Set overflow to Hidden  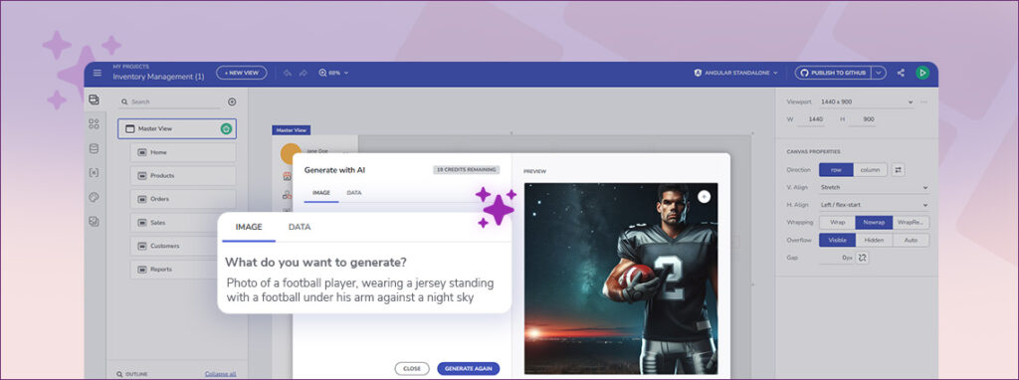pyautogui.click(x=874, y=240)
